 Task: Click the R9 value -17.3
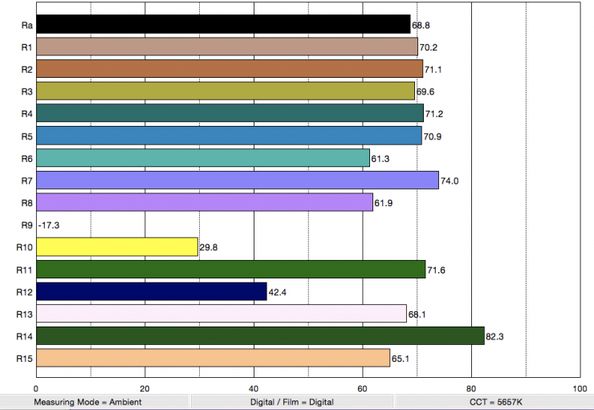point(49,225)
